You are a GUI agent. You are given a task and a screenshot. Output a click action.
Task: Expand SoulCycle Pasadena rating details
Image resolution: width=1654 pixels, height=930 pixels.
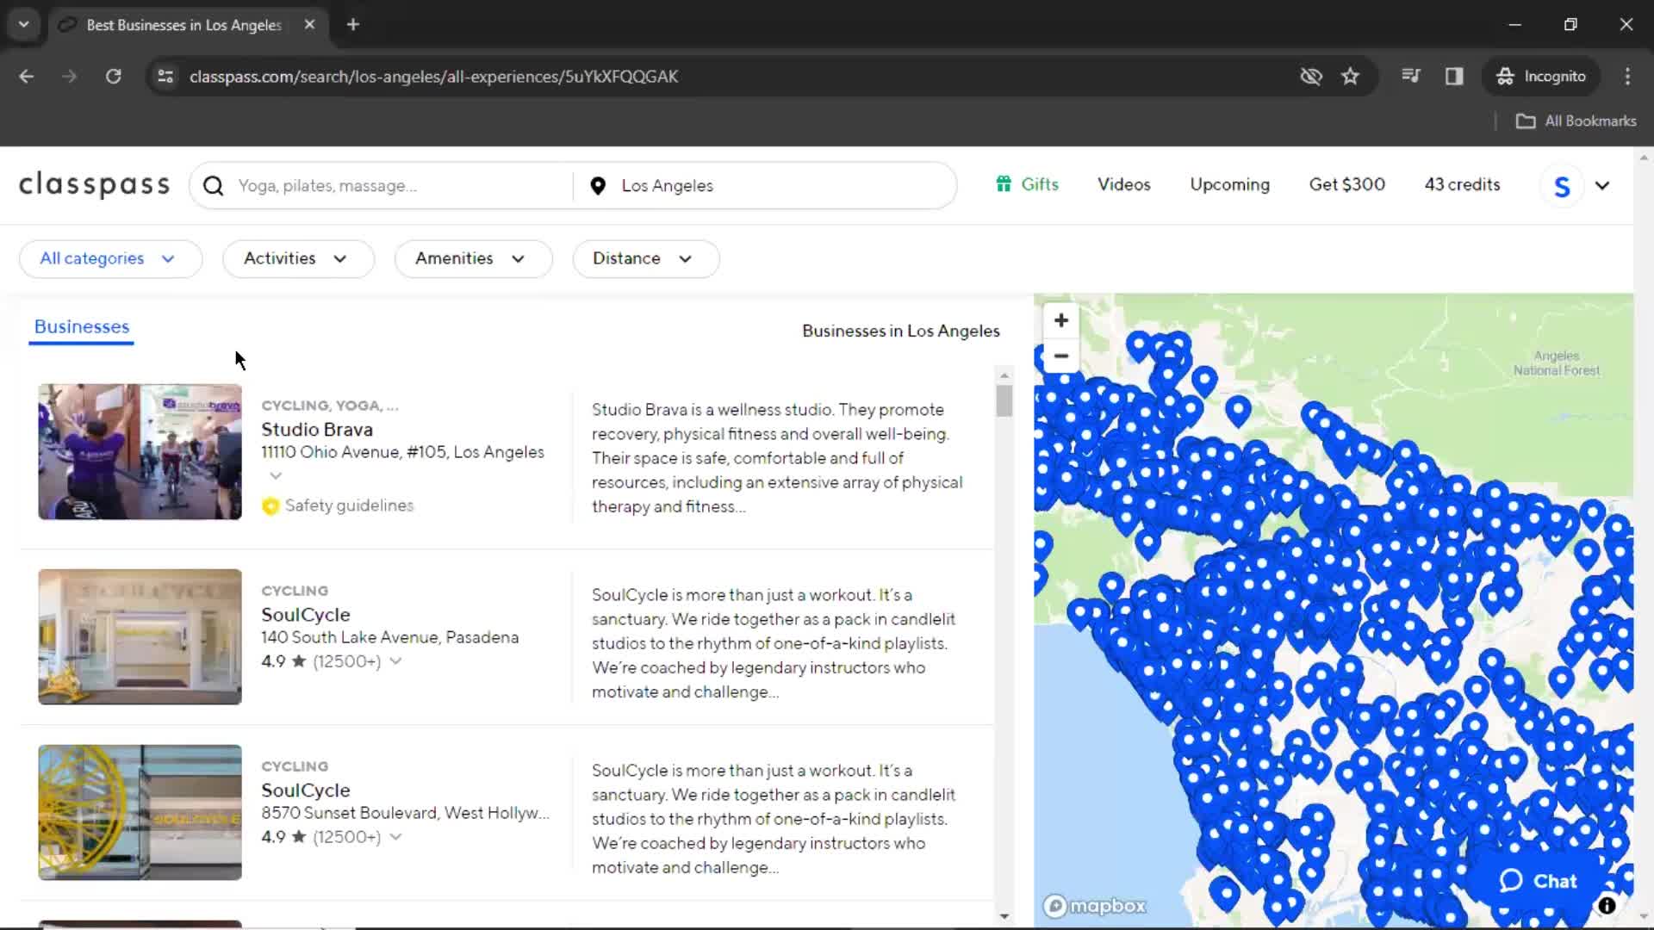(395, 660)
